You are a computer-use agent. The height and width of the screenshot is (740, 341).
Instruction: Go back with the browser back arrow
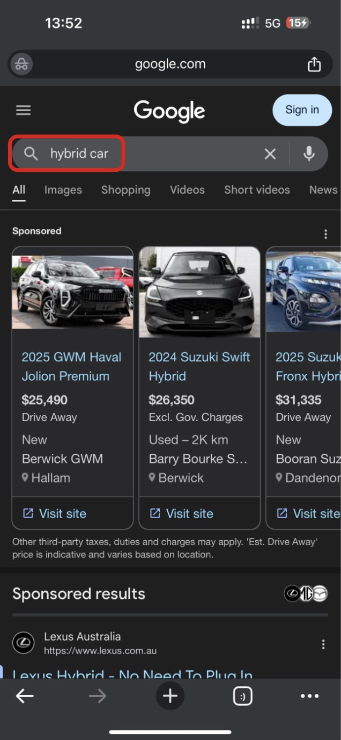[25, 696]
